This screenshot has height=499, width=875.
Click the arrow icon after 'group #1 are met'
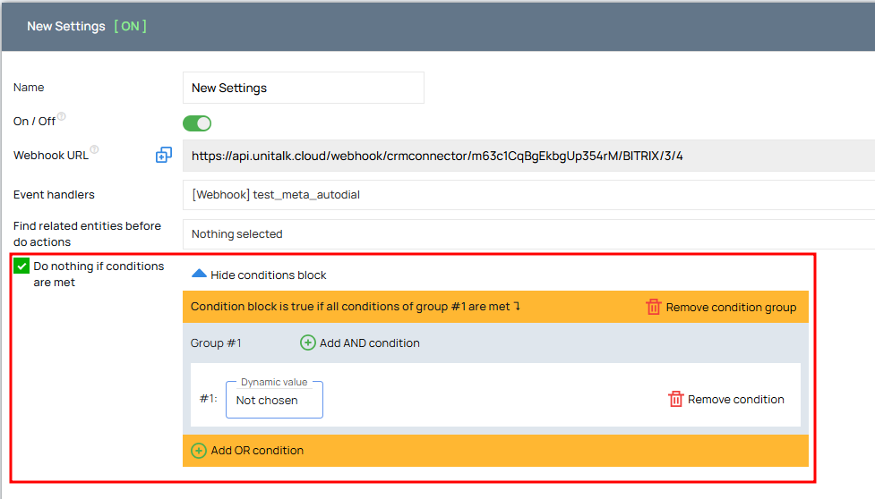click(x=518, y=306)
